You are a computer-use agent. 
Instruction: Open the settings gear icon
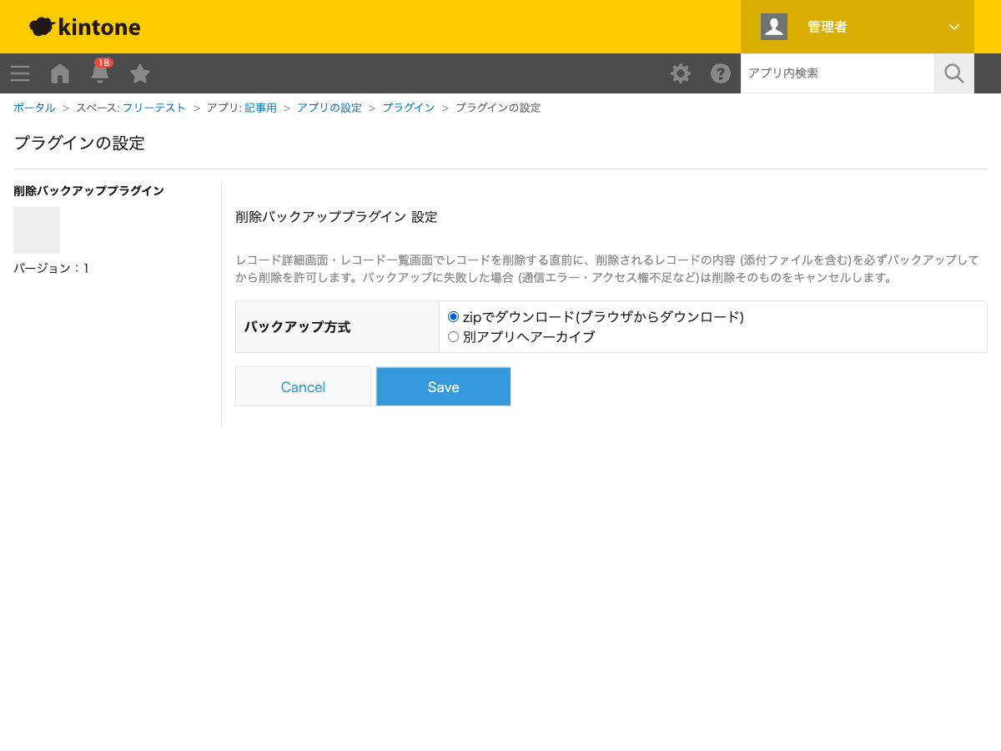pos(681,73)
